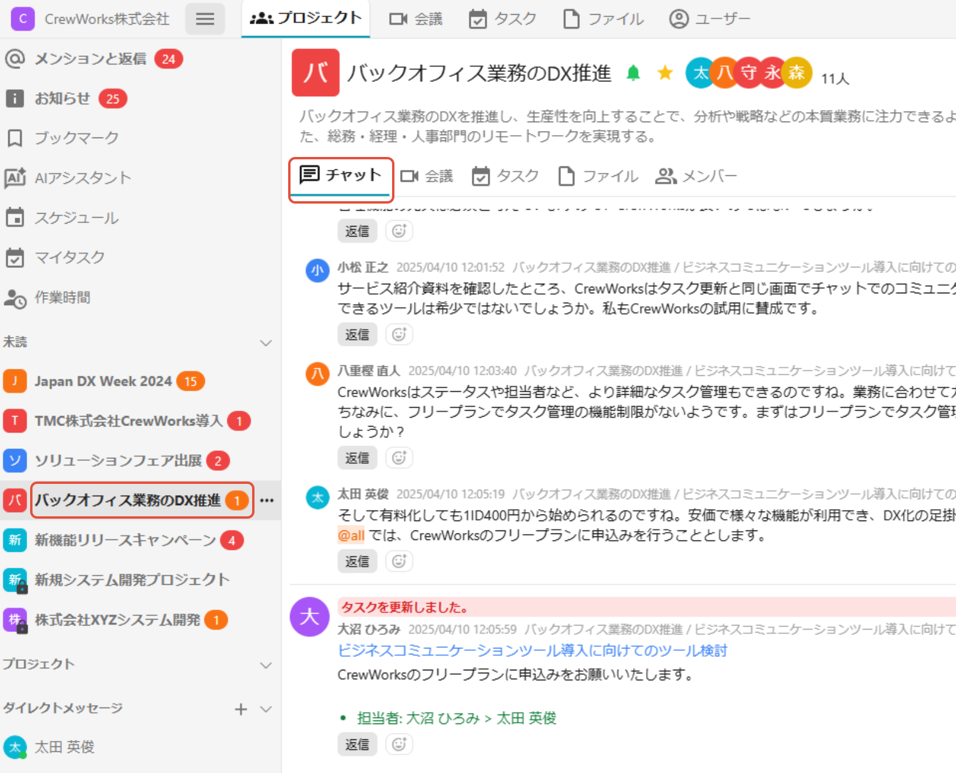Reply to 八重樫 直人's message

pos(357,458)
